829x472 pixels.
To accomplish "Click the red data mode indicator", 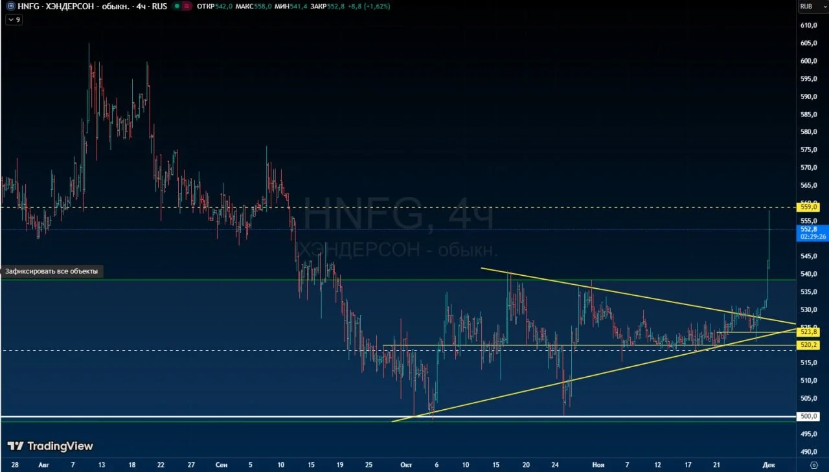I will (x=187, y=6).
